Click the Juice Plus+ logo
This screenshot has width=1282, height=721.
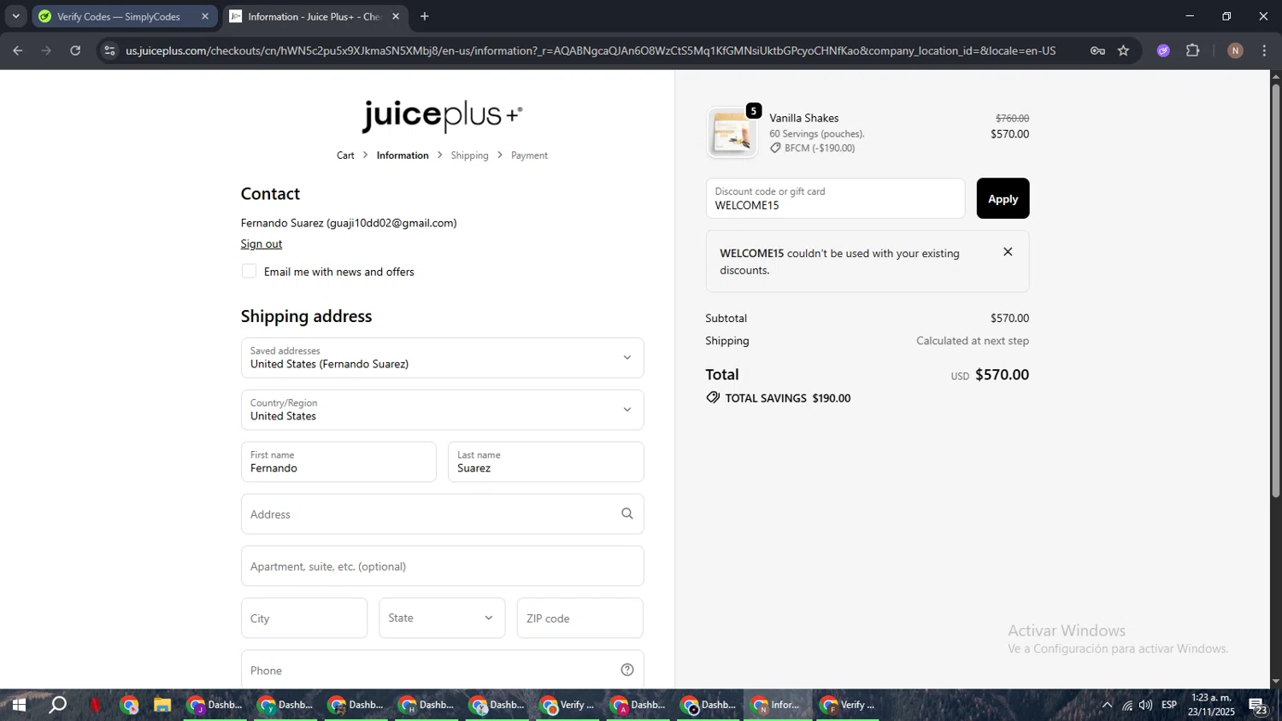pos(442,115)
